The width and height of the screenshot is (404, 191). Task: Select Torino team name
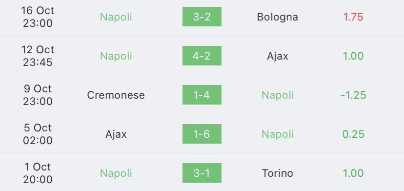point(278,173)
